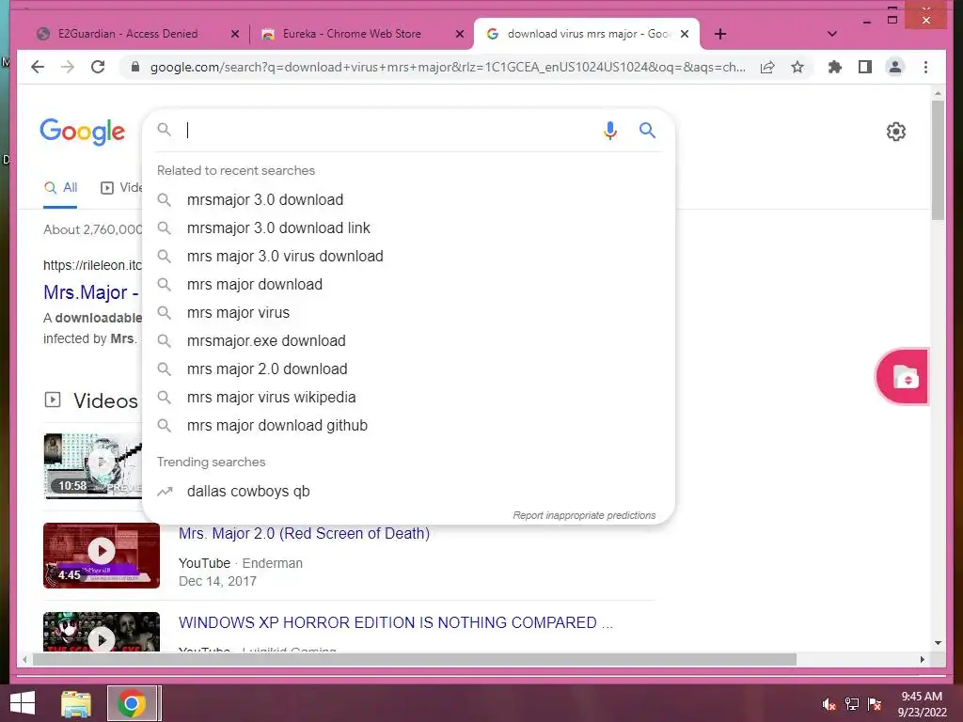Reload the current page
The width and height of the screenshot is (963, 722).
[98, 67]
